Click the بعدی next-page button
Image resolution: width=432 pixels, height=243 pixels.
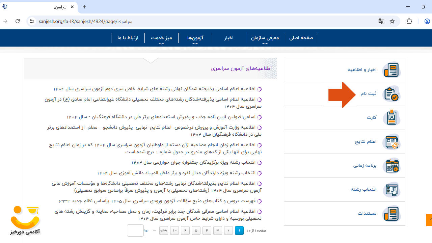point(163,230)
